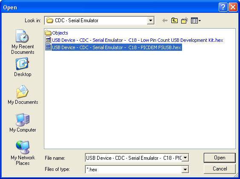Image resolution: width=240 pixels, height=179 pixels.
Task: Click inside the File name text field
Action: pos(133,158)
